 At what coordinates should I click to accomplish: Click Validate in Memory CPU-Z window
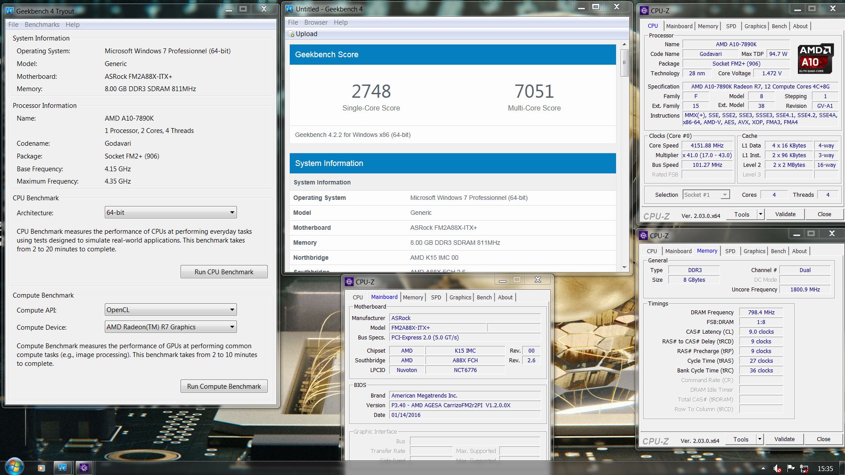click(784, 439)
